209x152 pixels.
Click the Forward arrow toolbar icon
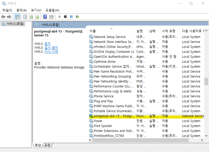[x=9, y=17]
